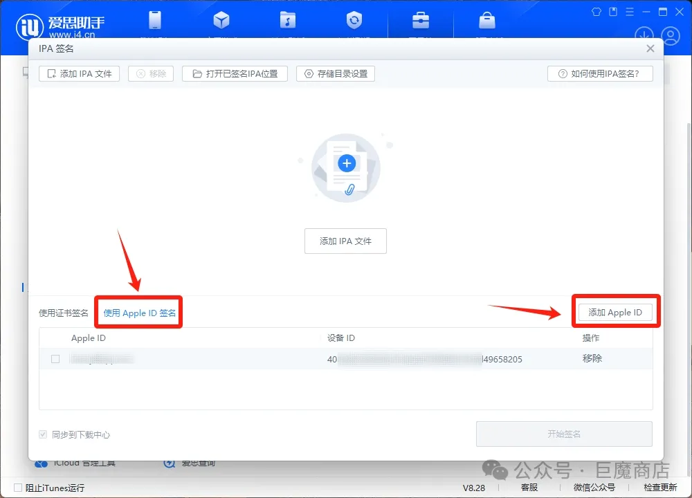Click the disabled 移除 toolbar button
692x498 pixels.
click(x=151, y=74)
